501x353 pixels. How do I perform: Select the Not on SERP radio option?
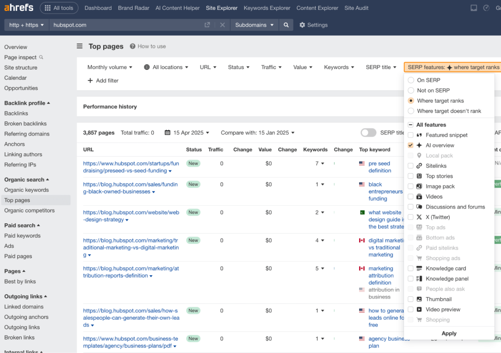tap(411, 90)
